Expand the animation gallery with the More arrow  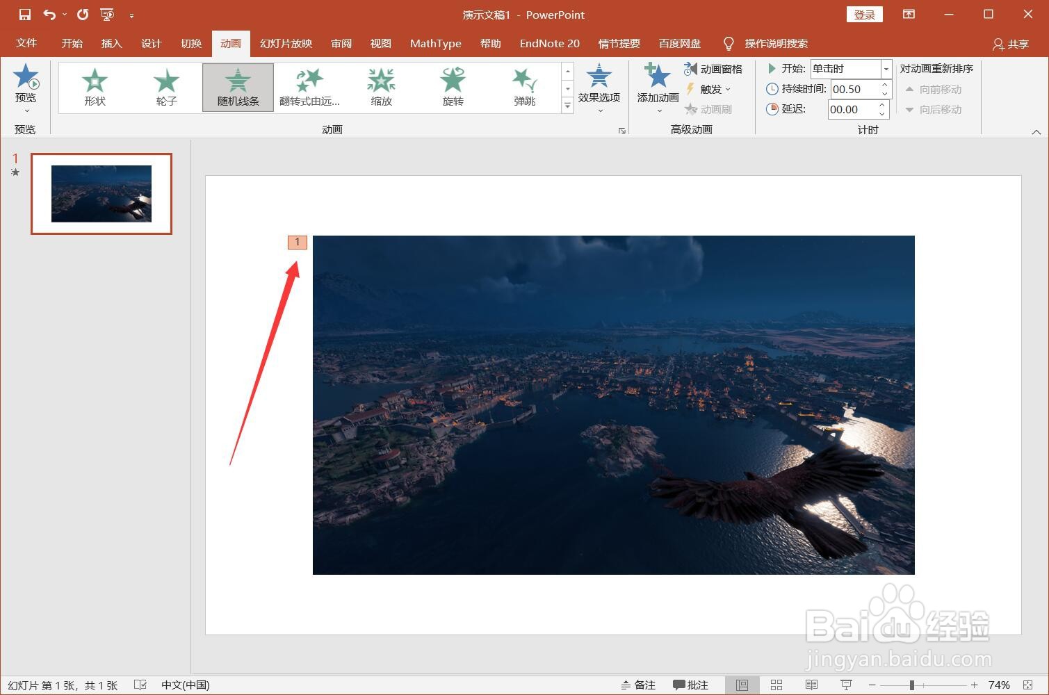point(568,106)
